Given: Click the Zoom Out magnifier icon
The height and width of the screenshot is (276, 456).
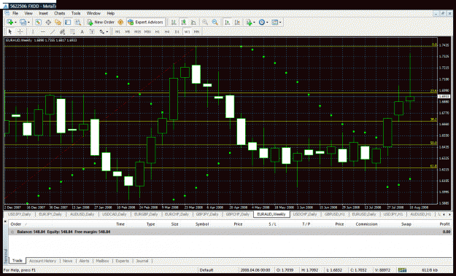Looking at the screenshot, I should tap(215, 22).
